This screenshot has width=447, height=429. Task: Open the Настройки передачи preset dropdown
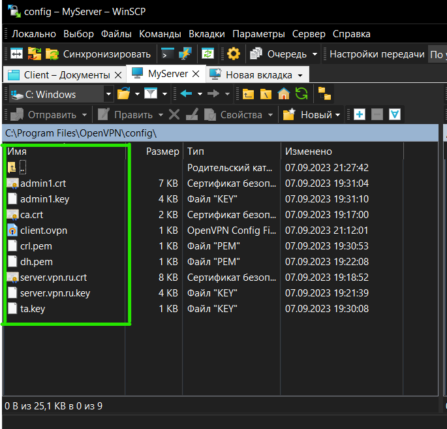[438, 54]
